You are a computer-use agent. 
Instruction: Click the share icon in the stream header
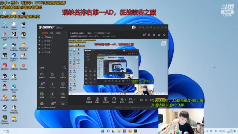(164, 35)
